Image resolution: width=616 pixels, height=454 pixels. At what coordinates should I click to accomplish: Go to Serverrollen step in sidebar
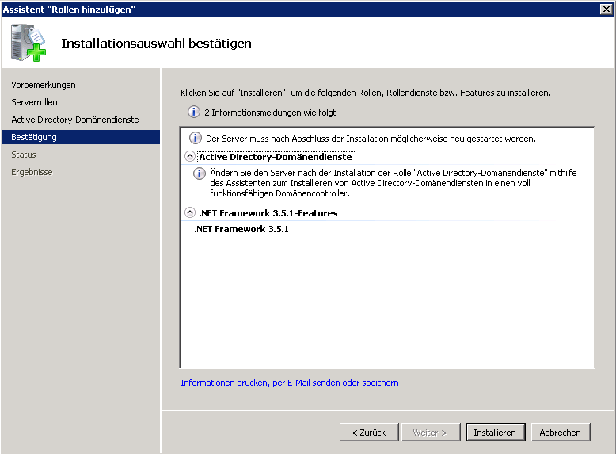(34, 102)
